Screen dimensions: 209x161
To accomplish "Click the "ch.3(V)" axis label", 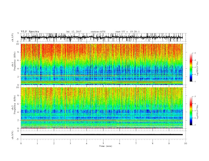I will 13,135.
